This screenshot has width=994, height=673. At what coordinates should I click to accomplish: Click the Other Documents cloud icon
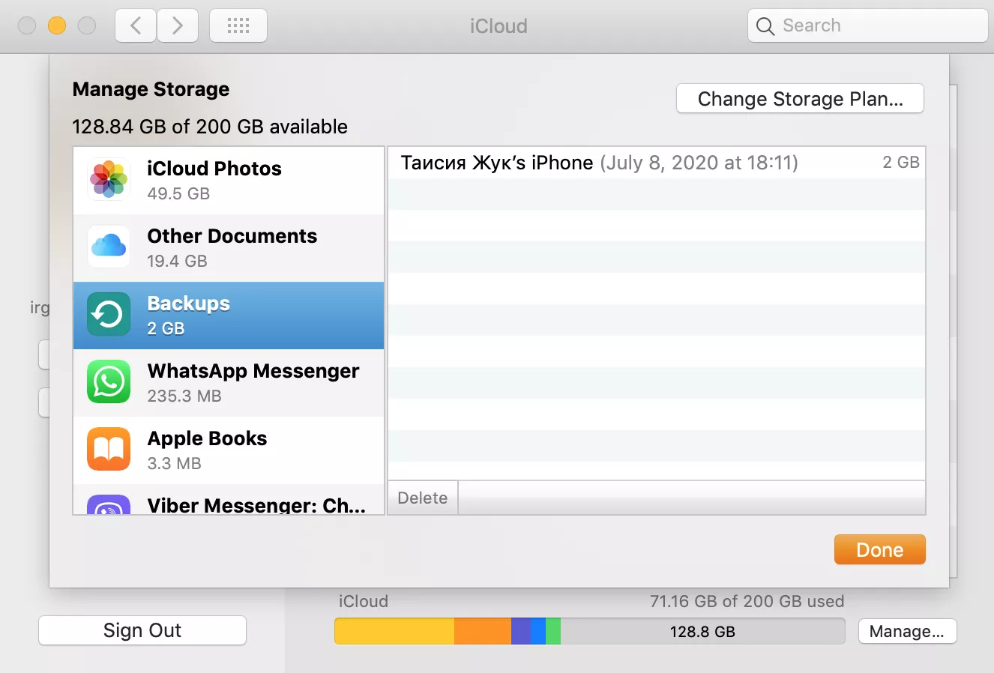pyautogui.click(x=109, y=247)
